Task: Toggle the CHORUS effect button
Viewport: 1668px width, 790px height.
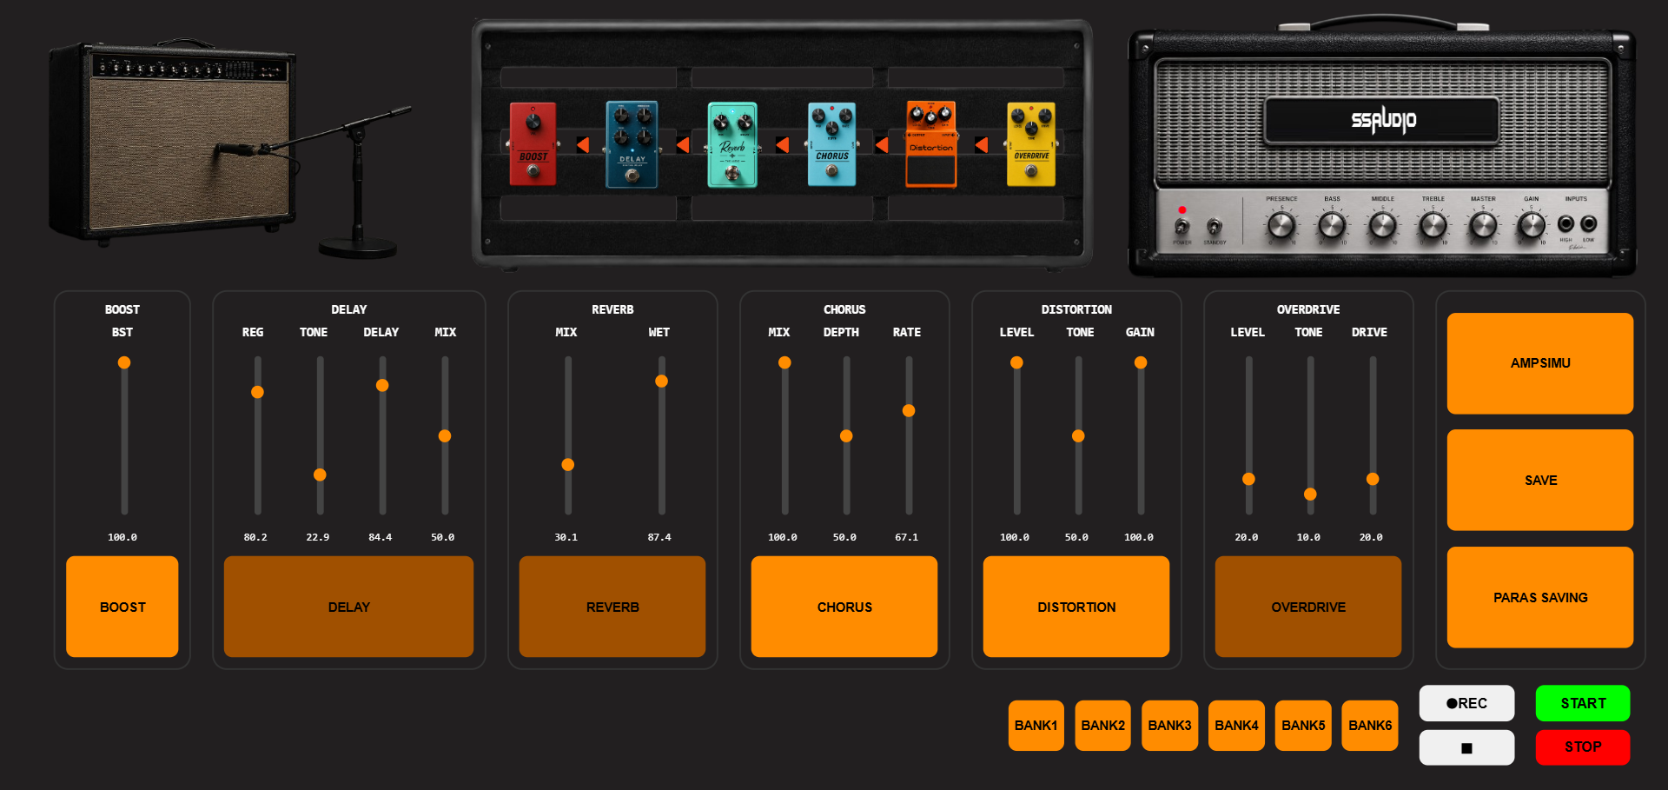Action: (844, 607)
